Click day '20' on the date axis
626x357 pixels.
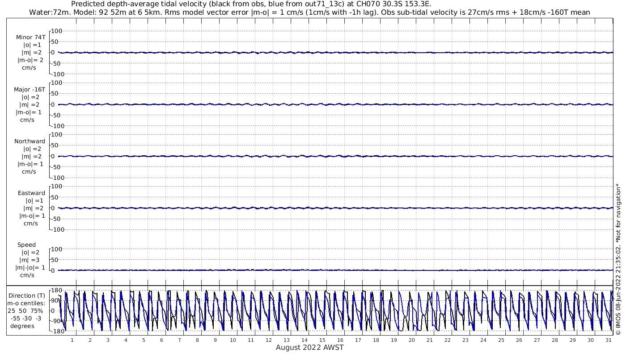point(412,340)
